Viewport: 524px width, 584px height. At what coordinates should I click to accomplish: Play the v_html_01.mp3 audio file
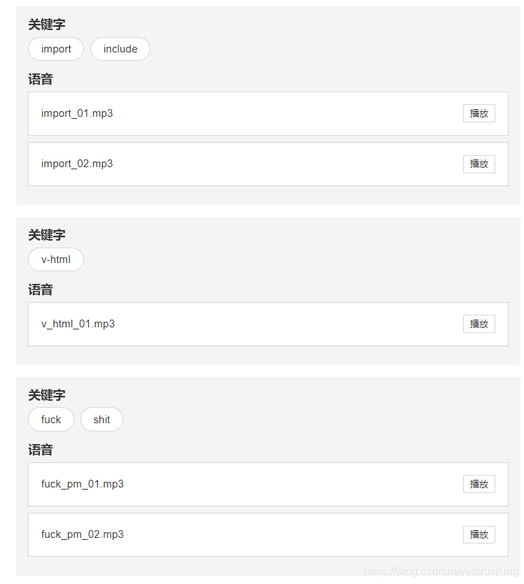[479, 324]
